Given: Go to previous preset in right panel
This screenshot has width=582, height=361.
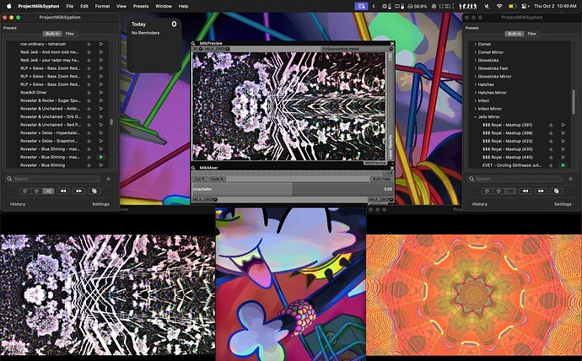Looking at the screenshot, I should click(x=524, y=191).
